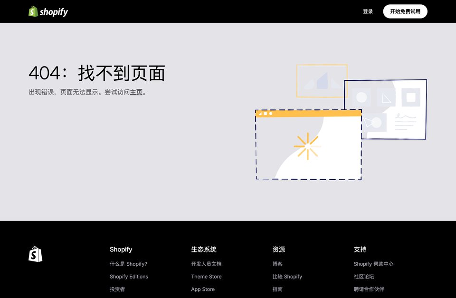Click the white Shopify bag footer logo
This screenshot has height=298, width=456.
coord(36,254)
